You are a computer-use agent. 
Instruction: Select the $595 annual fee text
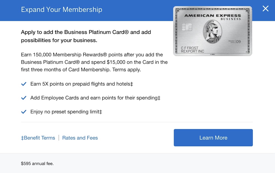click(x=37, y=164)
